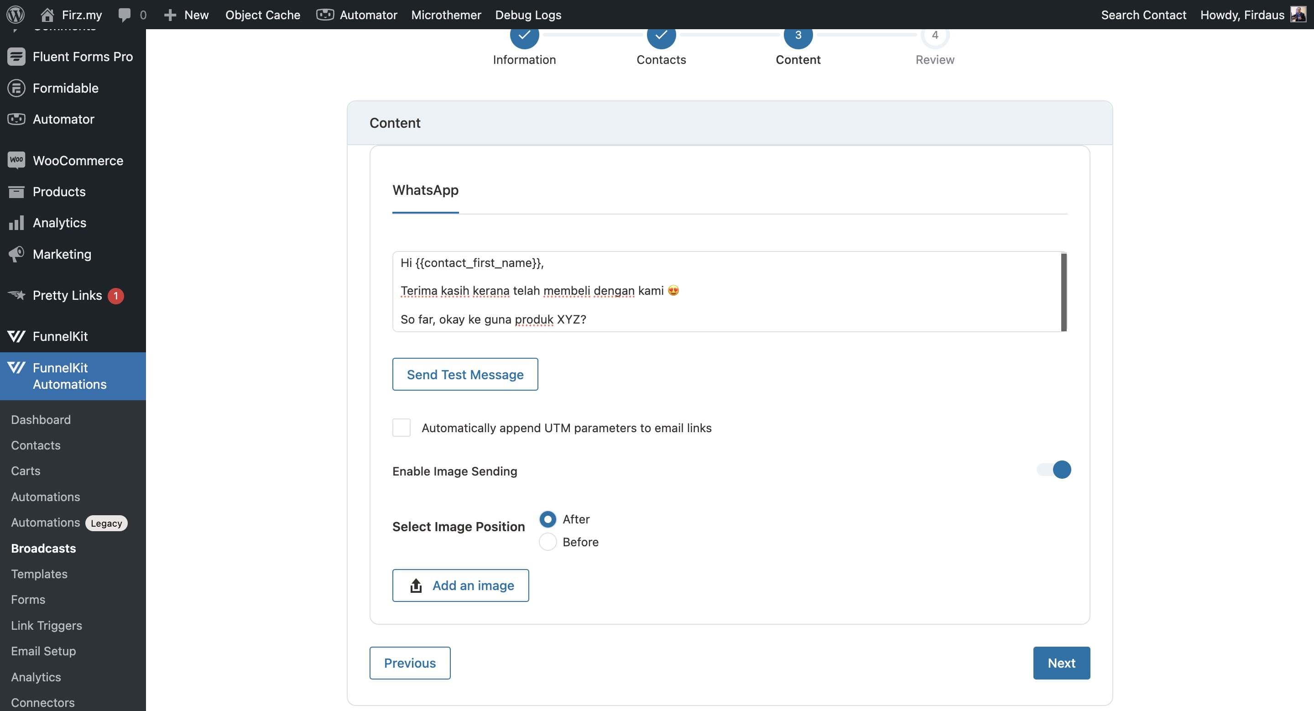This screenshot has width=1314, height=711.
Task: Open the Contacts submenu link
Action: click(x=36, y=445)
